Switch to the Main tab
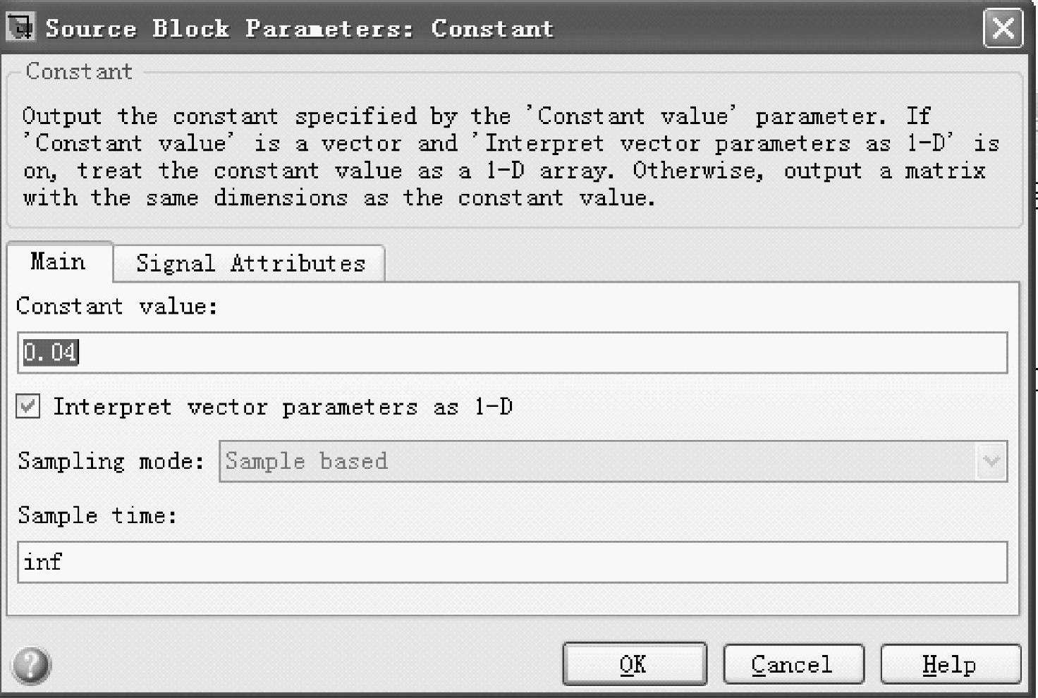Image resolution: width=1038 pixels, height=698 pixels. [59, 262]
